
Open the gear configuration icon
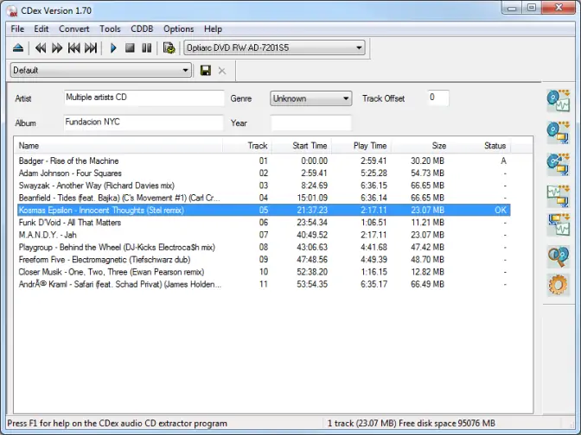click(558, 285)
